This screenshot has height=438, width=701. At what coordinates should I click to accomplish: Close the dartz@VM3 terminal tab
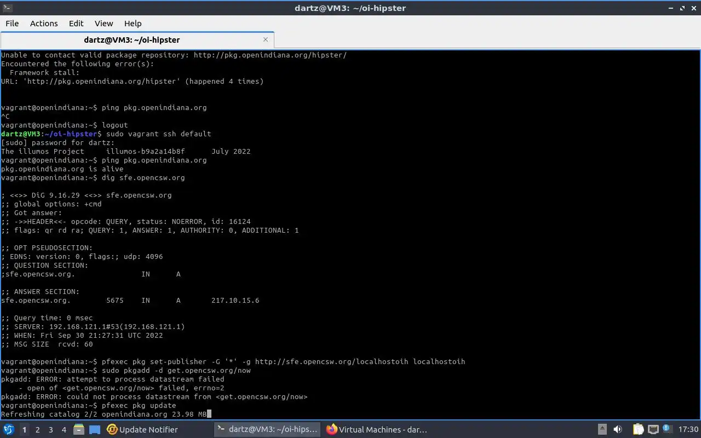click(266, 39)
